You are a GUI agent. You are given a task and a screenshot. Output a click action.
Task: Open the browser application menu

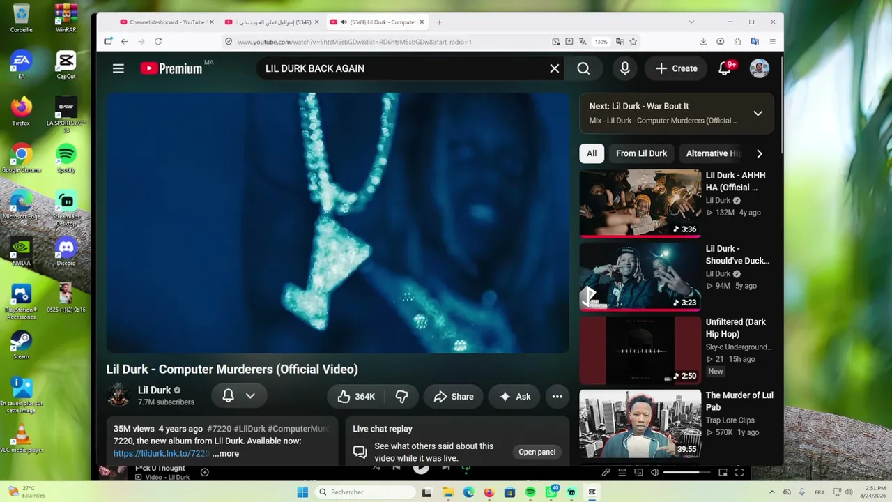click(x=772, y=42)
